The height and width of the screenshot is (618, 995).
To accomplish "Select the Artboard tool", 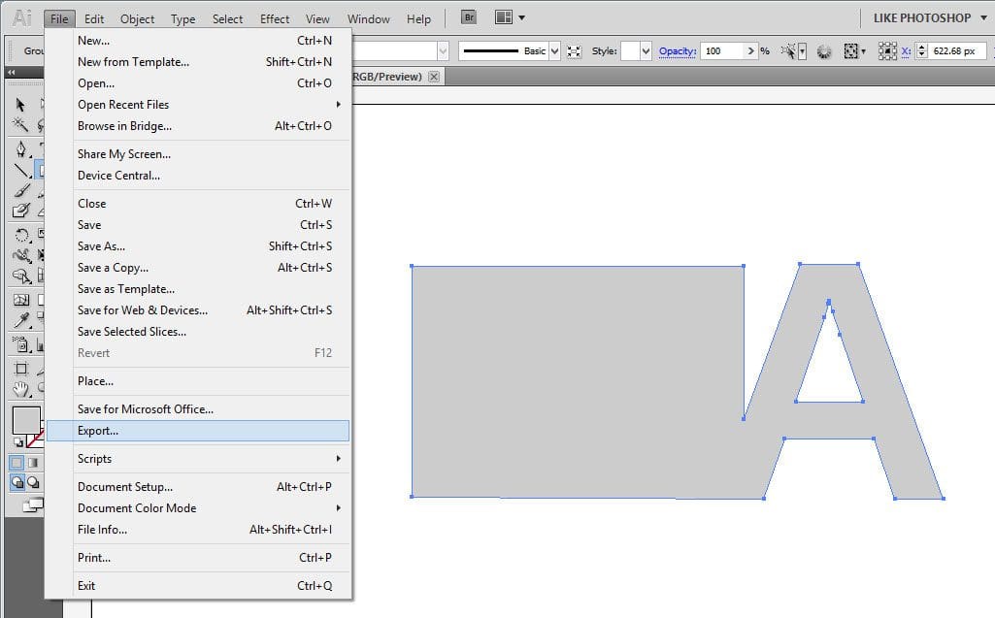I will (x=21, y=369).
